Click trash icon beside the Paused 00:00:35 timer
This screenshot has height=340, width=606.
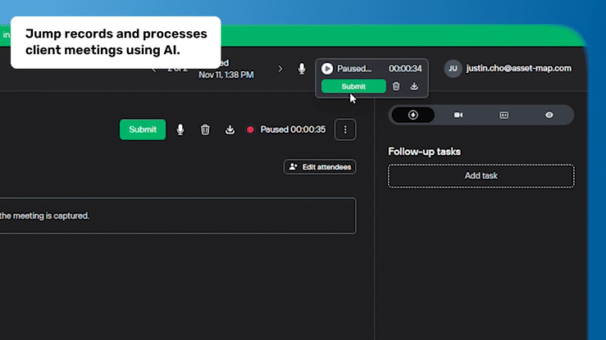(x=205, y=129)
